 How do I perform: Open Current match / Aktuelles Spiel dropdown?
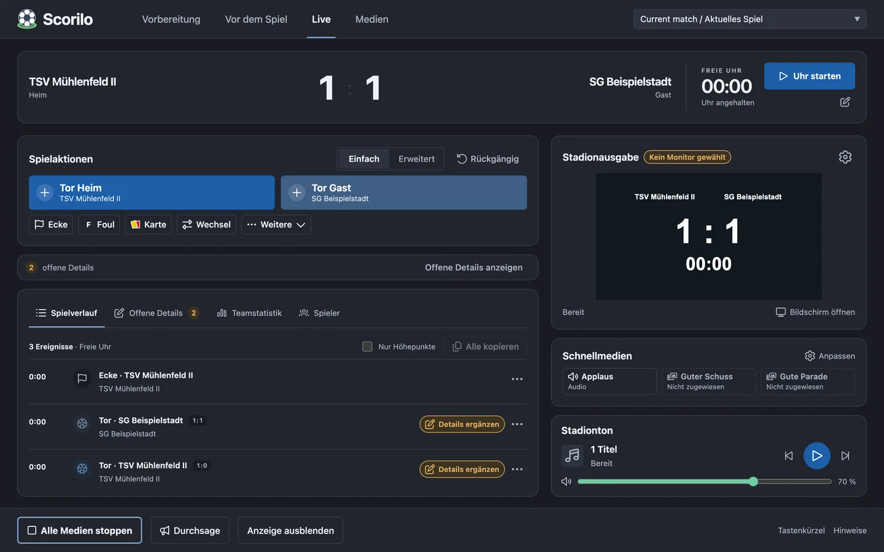point(750,19)
